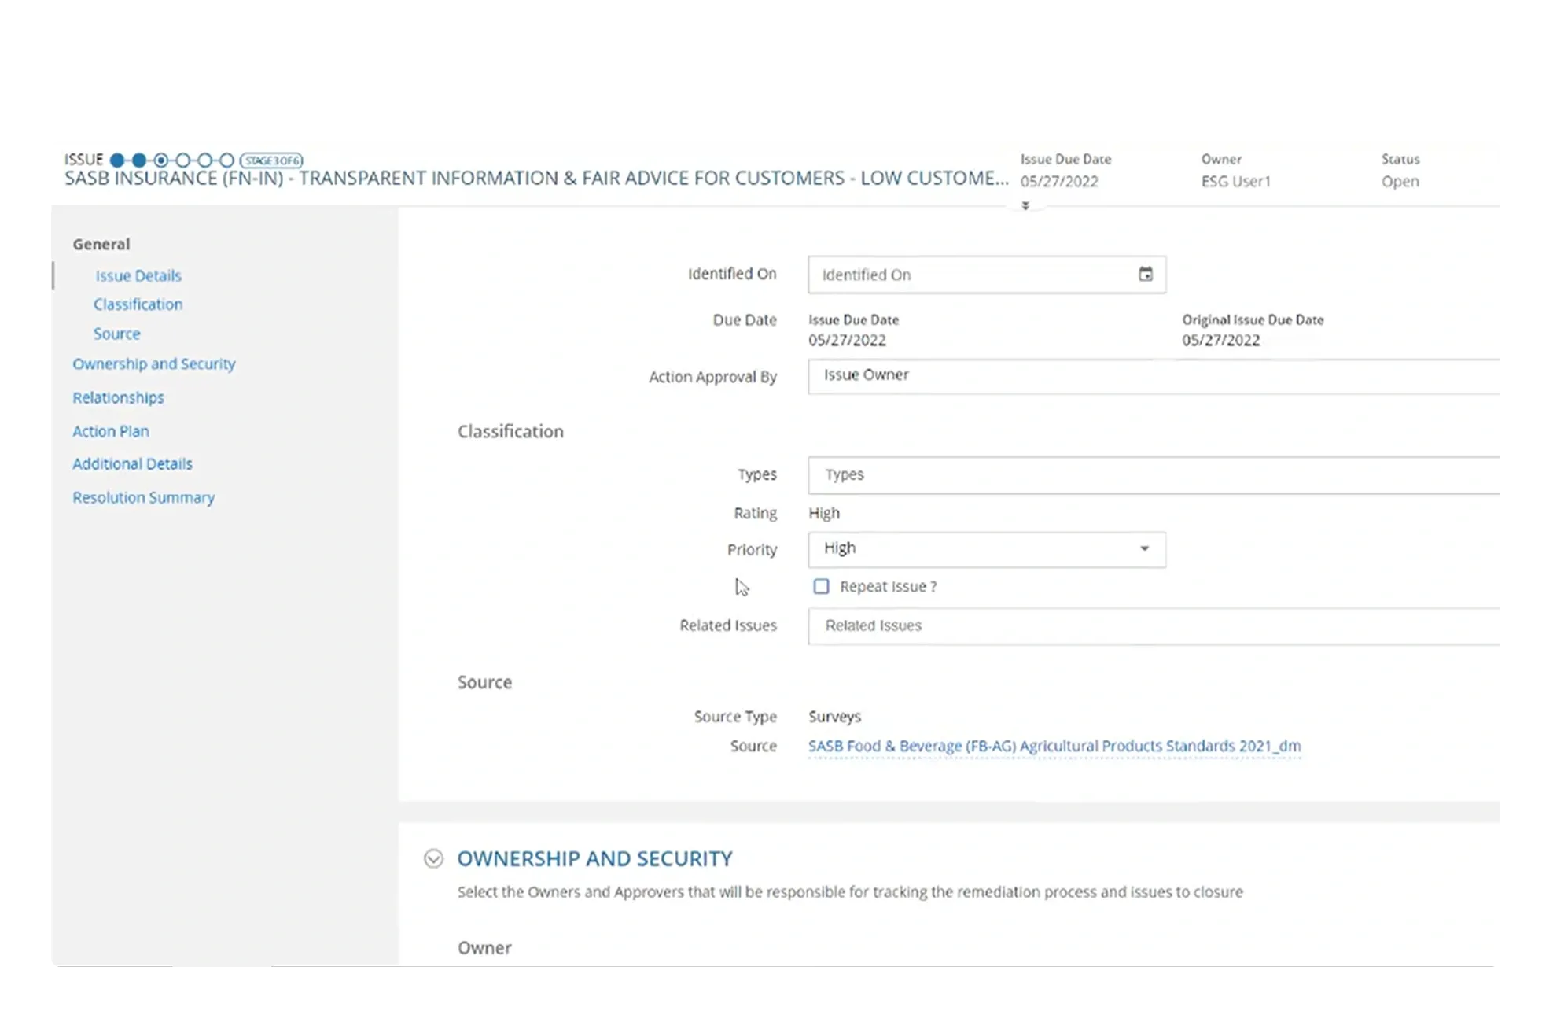Click the fourth workflow stage circle
The width and height of the screenshot is (1553, 1033).
point(183,160)
